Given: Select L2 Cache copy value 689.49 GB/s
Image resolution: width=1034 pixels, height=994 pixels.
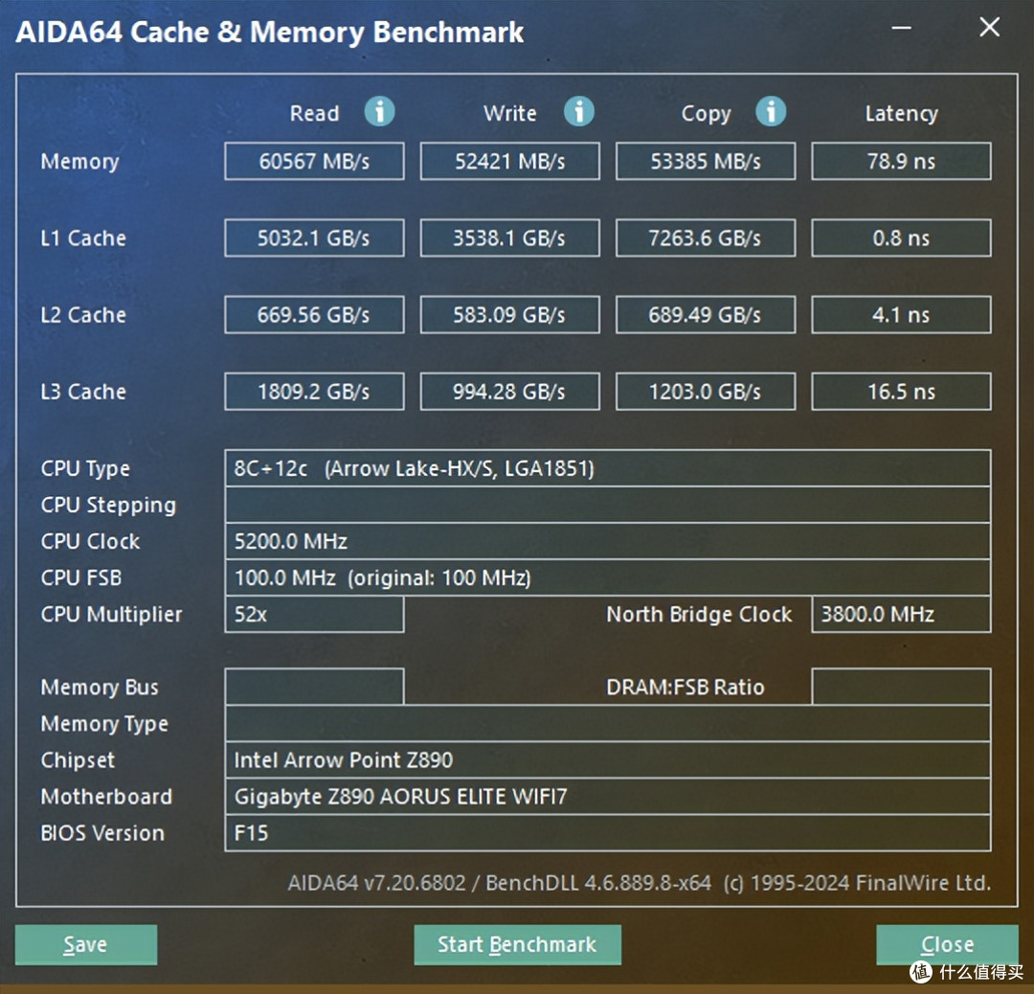Looking at the screenshot, I should tap(706, 315).
